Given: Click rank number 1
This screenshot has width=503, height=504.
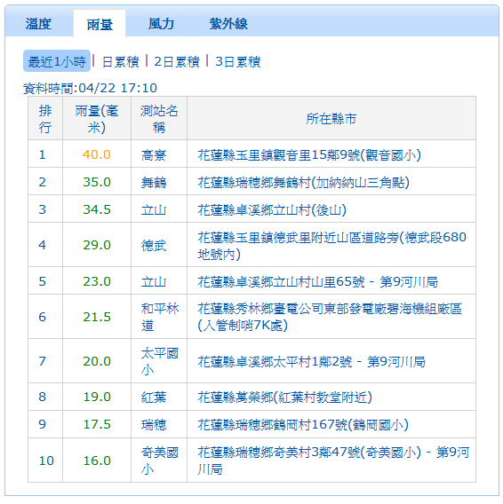Looking at the screenshot, I should coord(42,155).
